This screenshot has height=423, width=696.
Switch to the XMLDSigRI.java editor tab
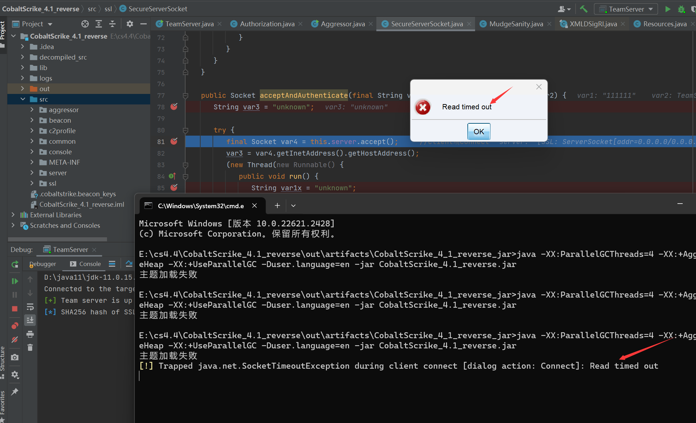[593, 24]
